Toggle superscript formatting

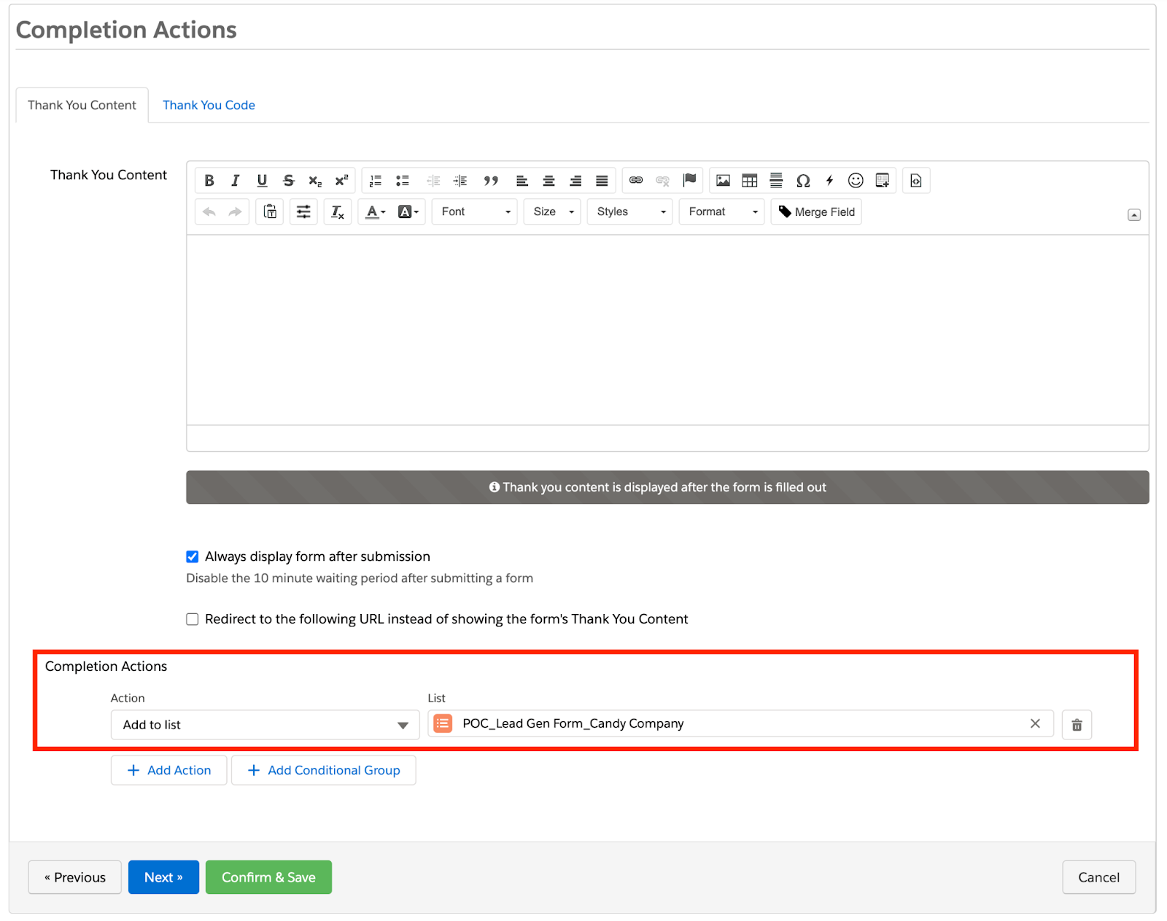[341, 180]
